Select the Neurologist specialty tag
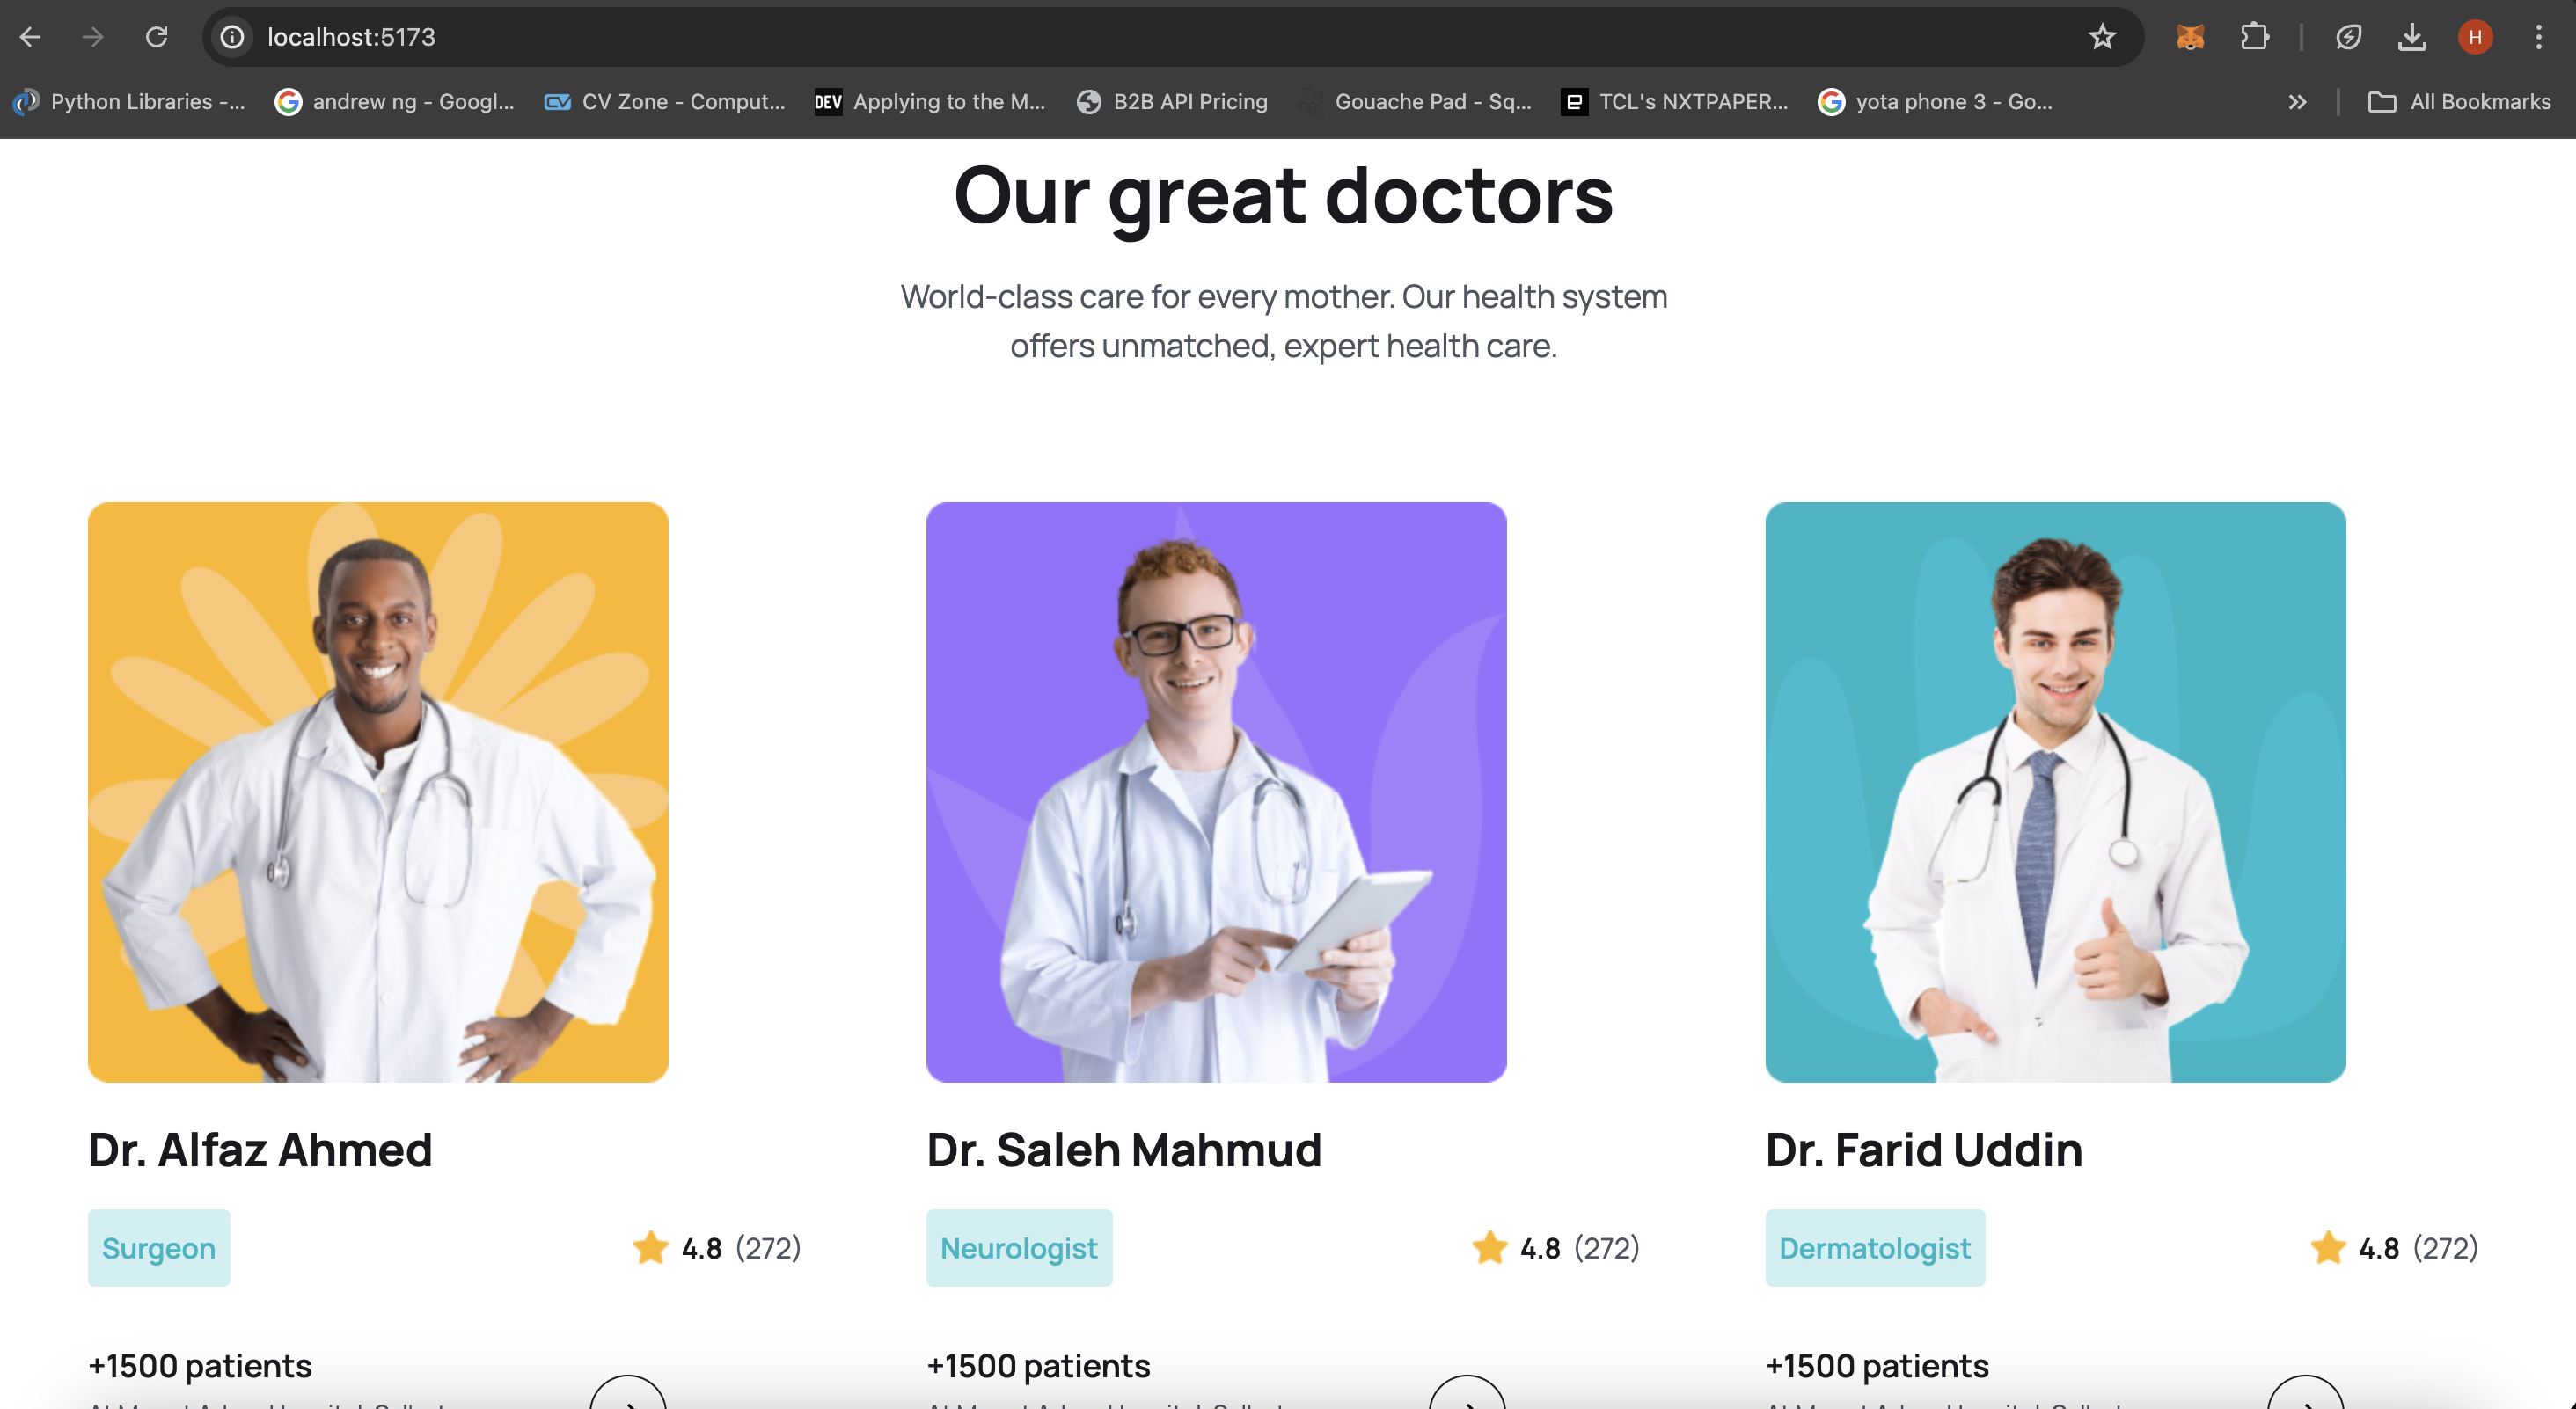 (1019, 1248)
